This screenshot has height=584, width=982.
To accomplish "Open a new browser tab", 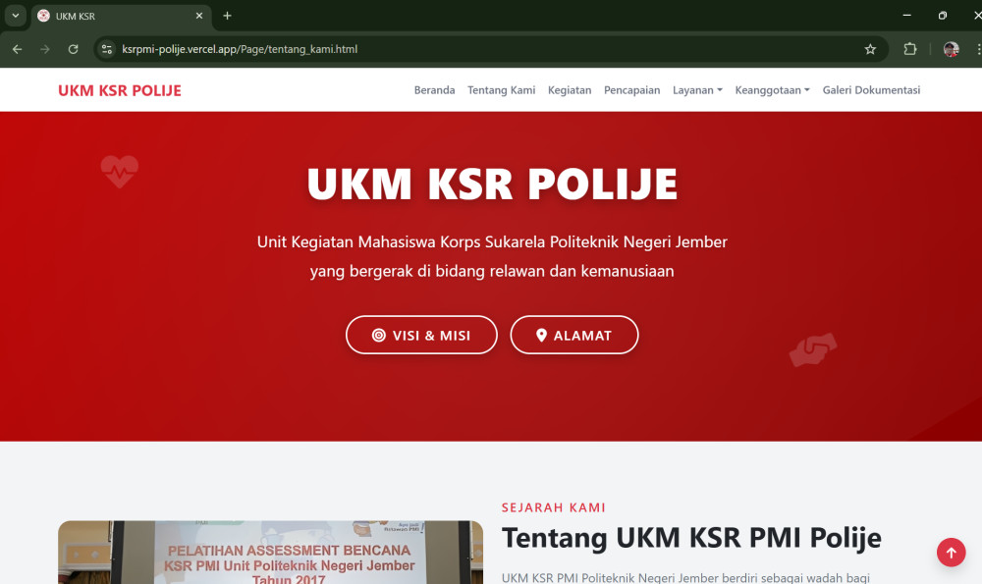I will [x=227, y=16].
